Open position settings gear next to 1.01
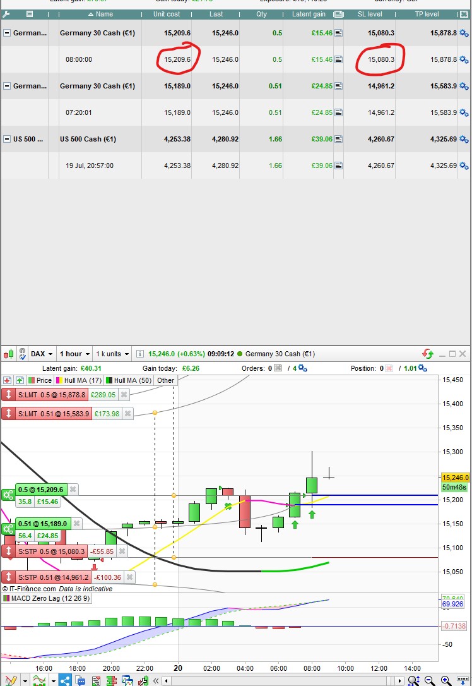This screenshot has height=686, width=472. [422, 368]
